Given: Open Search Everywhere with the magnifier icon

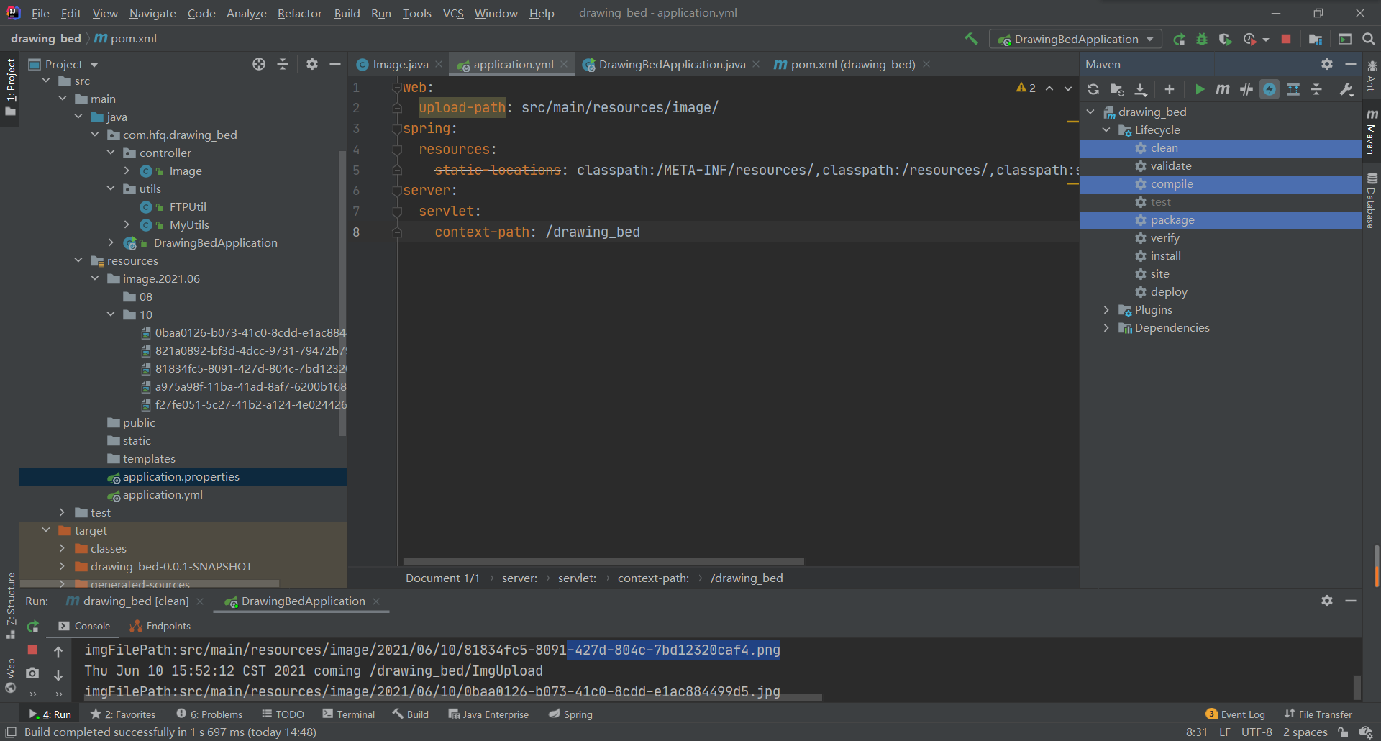Looking at the screenshot, I should pyautogui.click(x=1369, y=39).
